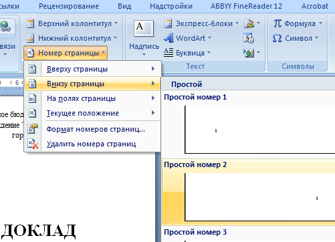The image size is (335, 242).
Task: Open the WordArt dropdown arrow
Action: 209,38
